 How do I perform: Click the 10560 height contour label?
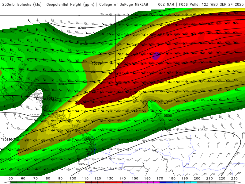51,98
